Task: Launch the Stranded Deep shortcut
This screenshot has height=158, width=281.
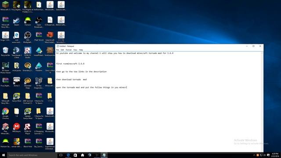Action: click(x=28, y=83)
